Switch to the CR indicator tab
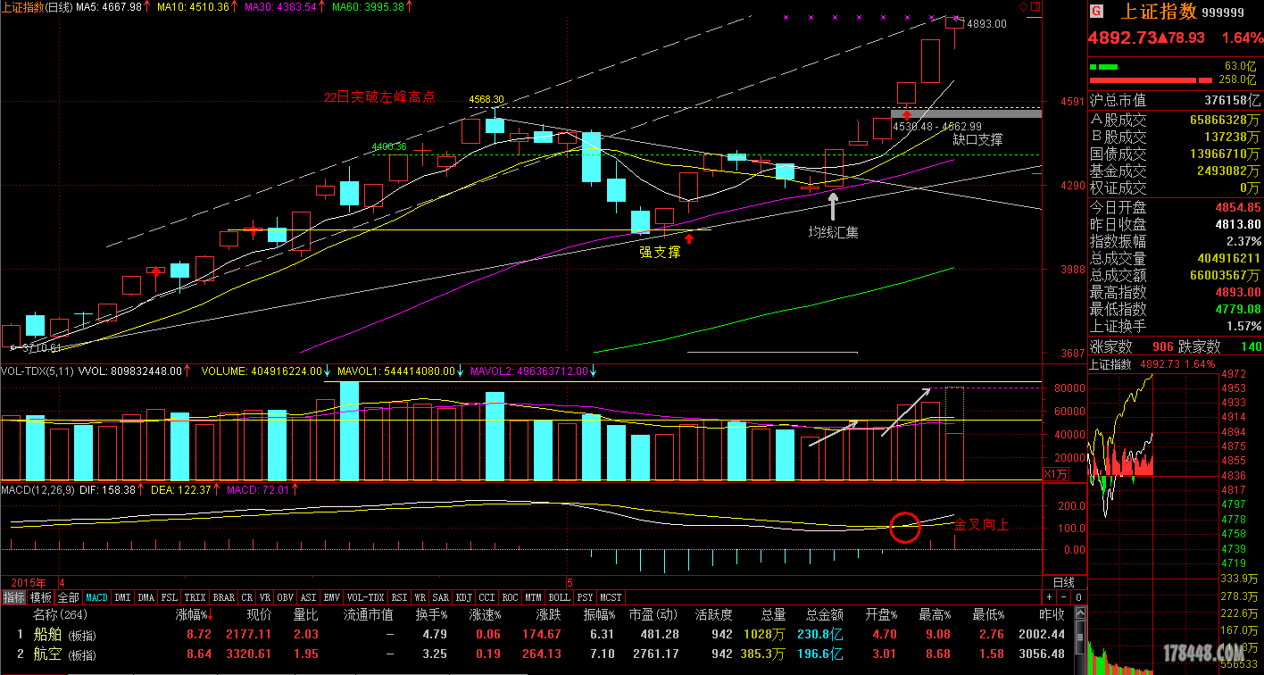 247,597
